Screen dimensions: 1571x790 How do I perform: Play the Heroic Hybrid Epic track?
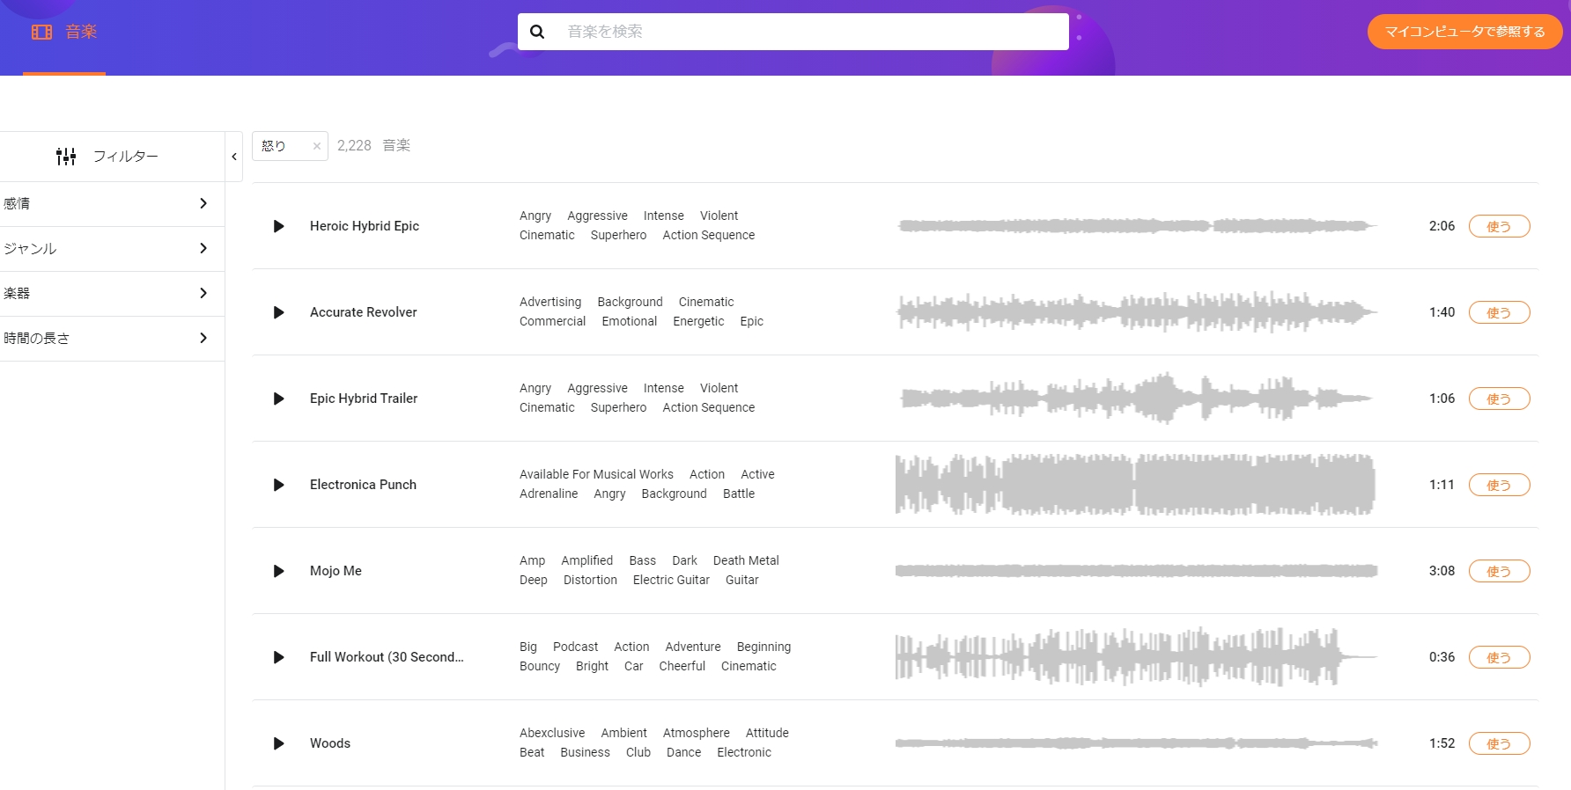point(279,226)
